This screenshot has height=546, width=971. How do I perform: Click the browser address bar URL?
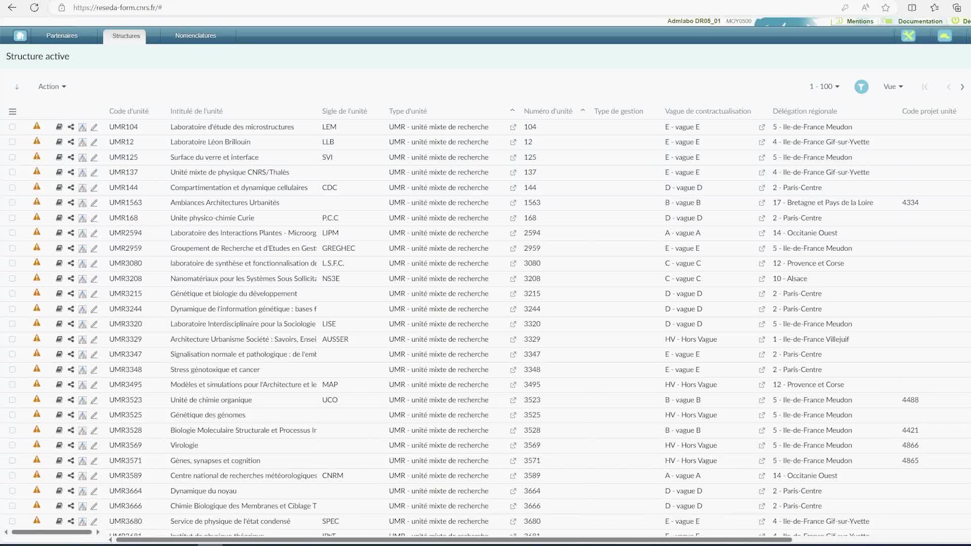[x=117, y=8]
